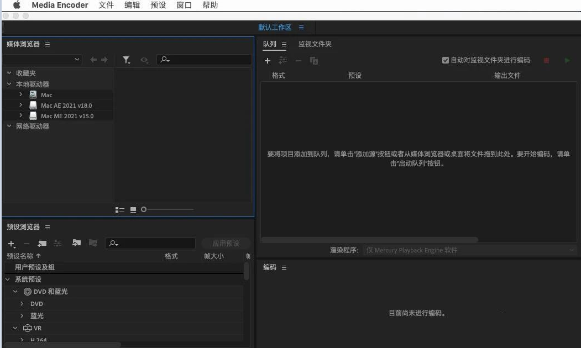The image size is (581, 348).
Task: Click the filter funnel icon in media browser
Action: 127,60
